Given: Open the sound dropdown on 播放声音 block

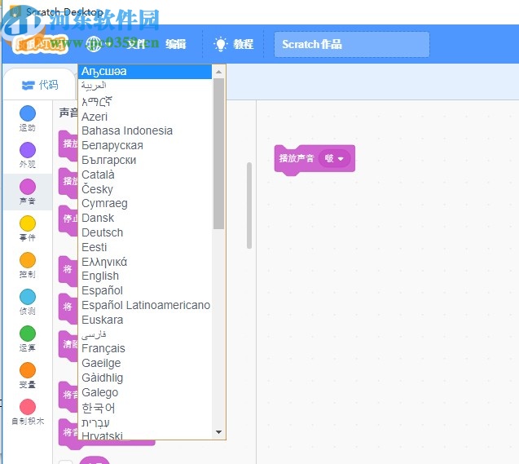Looking at the screenshot, I should pos(334,158).
